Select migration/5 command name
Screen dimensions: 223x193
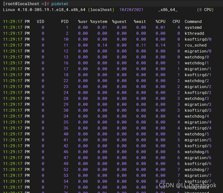[x=198, y=140]
